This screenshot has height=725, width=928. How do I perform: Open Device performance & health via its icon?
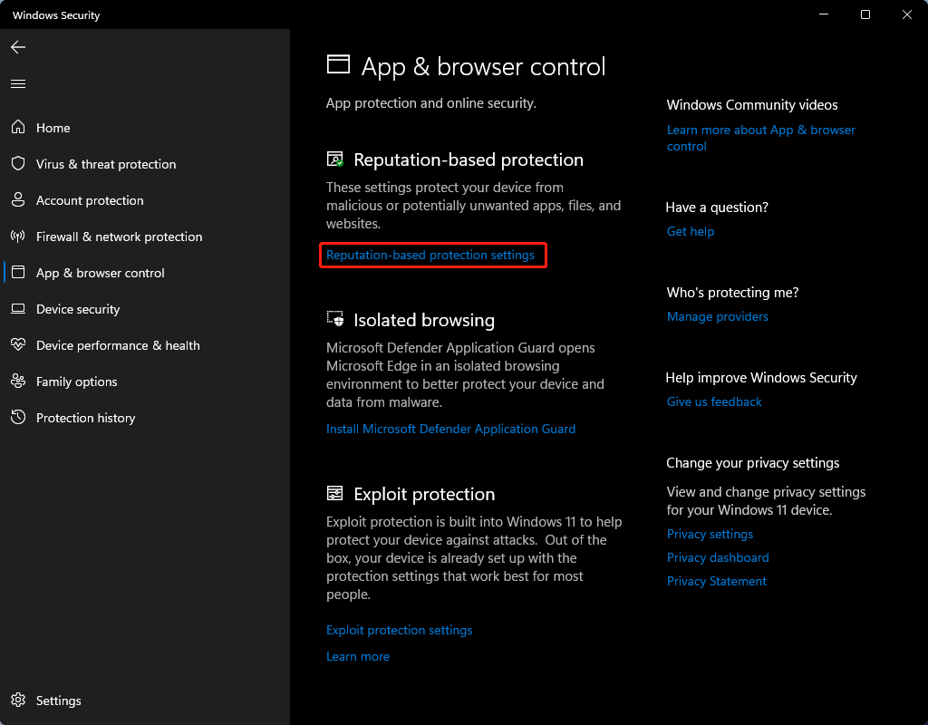pyautogui.click(x=18, y=345)
